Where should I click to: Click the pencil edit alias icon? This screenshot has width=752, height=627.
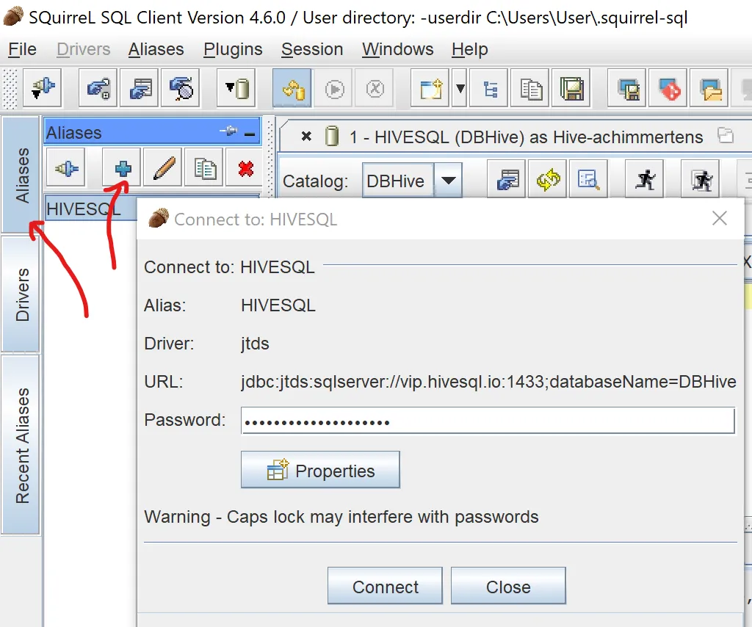coord(163,168)
